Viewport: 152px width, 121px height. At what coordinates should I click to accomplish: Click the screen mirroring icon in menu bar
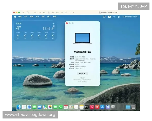104,17
